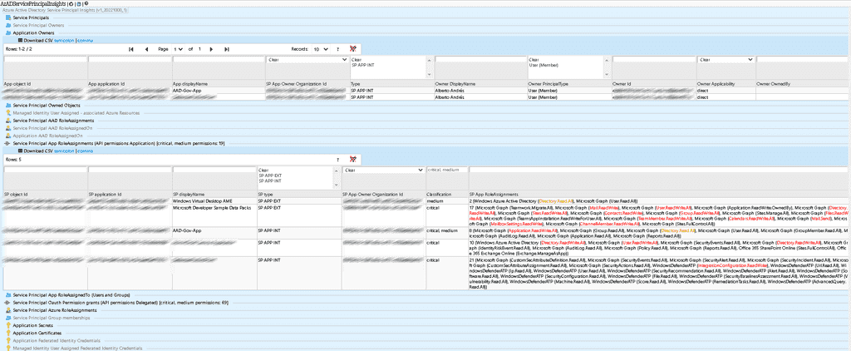This screenshot has width=851, height=351.
Task: Click App displayName filter field
Action: (219, 59)
